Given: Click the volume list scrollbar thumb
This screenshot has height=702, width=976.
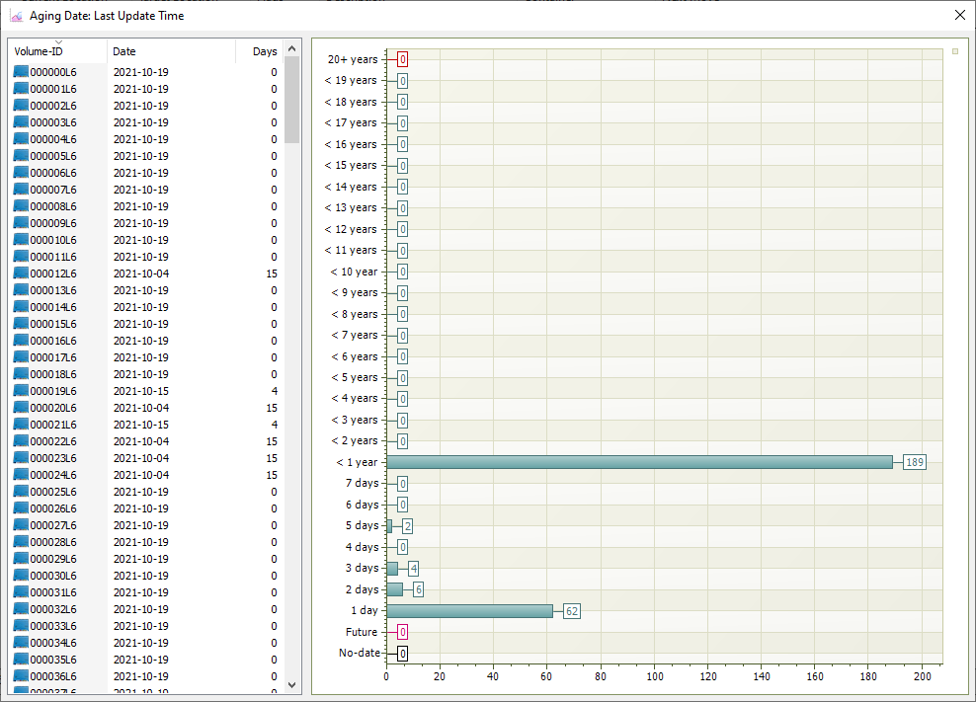Looking at the screenshot, I should [292, 100].
